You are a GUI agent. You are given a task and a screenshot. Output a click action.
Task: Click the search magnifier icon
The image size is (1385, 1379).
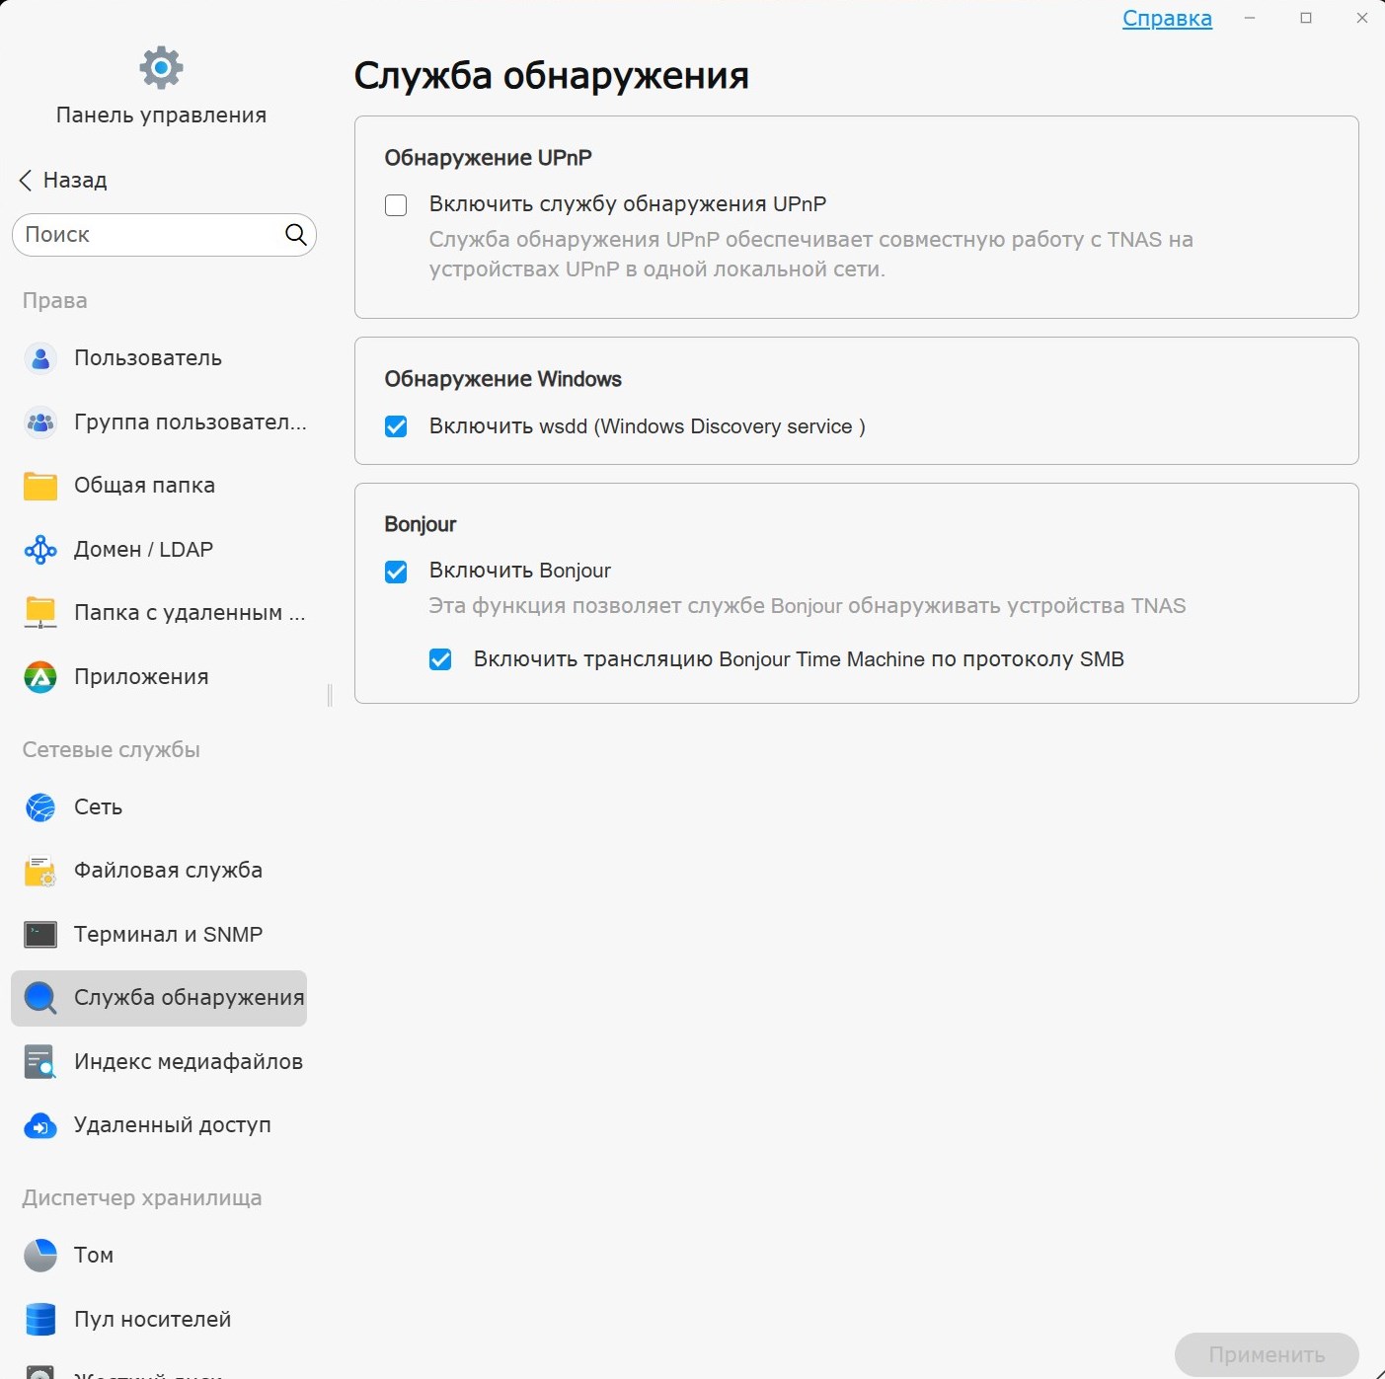295,235
